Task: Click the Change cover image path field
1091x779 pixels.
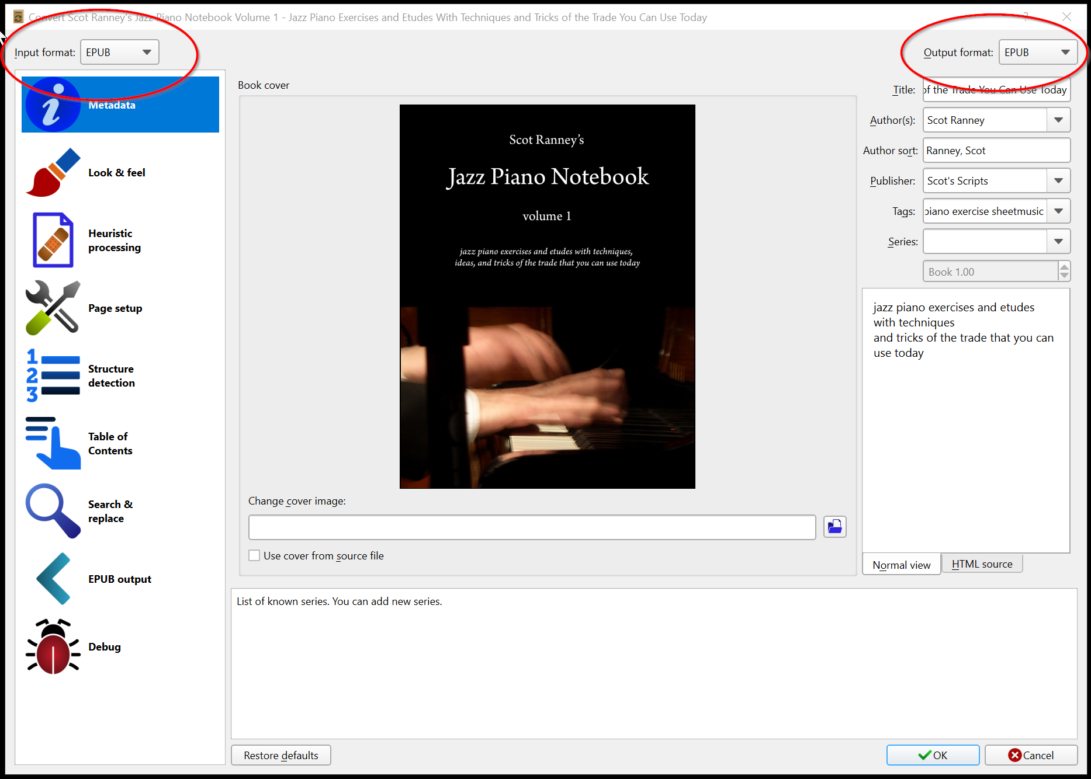Action: [x=532, y=527]
